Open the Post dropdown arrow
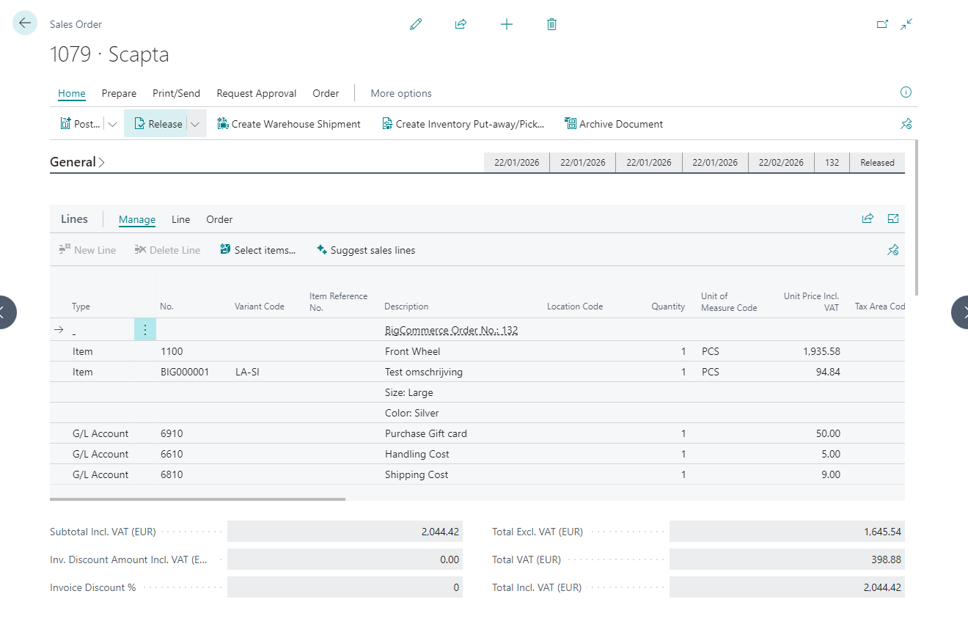The height and width of the screenshot is (624, 968). 112,124
